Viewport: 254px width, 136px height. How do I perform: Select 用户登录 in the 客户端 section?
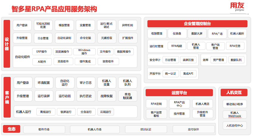tap(23, 83)
